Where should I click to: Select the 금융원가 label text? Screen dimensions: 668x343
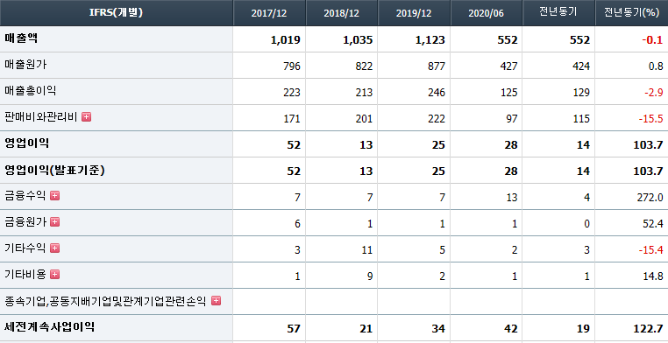click(x=25, y=222)
